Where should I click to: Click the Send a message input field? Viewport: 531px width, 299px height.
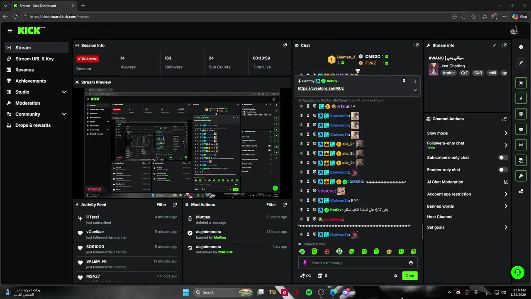click(358, 262)
